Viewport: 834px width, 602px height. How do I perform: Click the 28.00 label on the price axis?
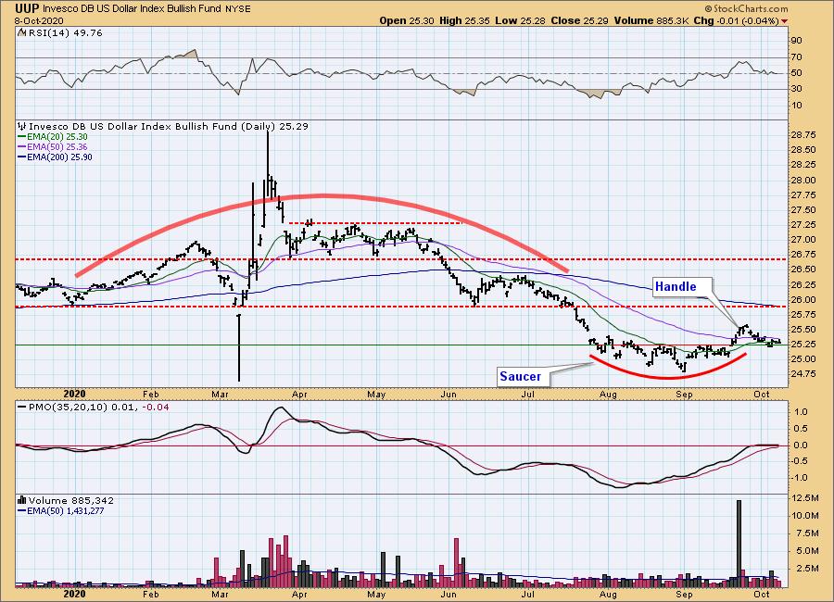click(x=803, y=181)
